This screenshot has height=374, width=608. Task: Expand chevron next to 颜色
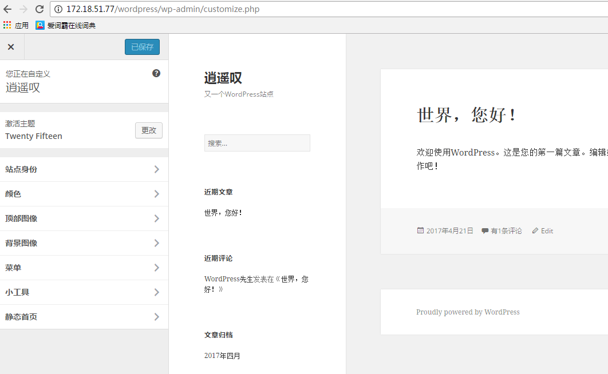[157, 194]
